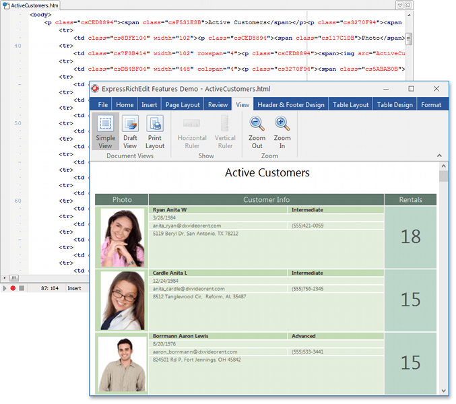Click the document's vertical scrollbar down arrow
Image resolution: width=456 pixels, height=404 pixels.
pyautogui.click(x=443, y=390)
